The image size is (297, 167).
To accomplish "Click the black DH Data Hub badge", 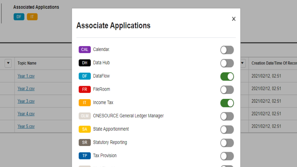I will tap(84, 63).
